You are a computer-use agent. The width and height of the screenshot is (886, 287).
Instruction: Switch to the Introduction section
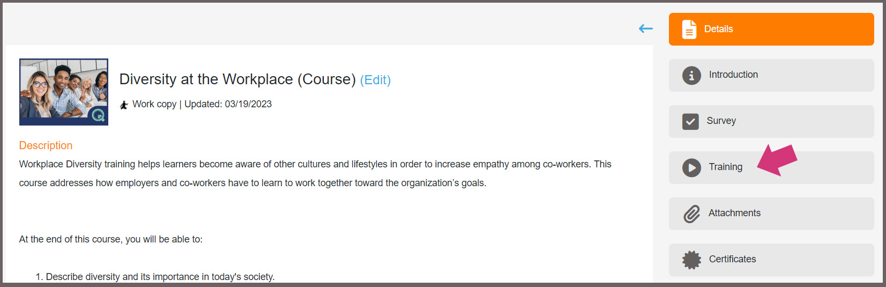point(771,76)
